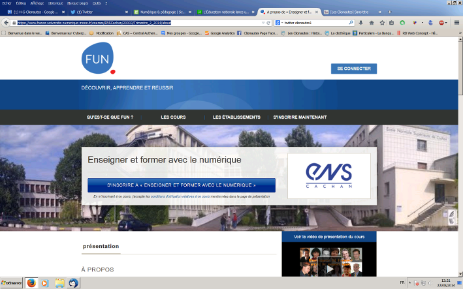Open the 'Mes groupes - Google' bookmark
Viewport: 463px width, 289px height.
(x=182, y=33)
